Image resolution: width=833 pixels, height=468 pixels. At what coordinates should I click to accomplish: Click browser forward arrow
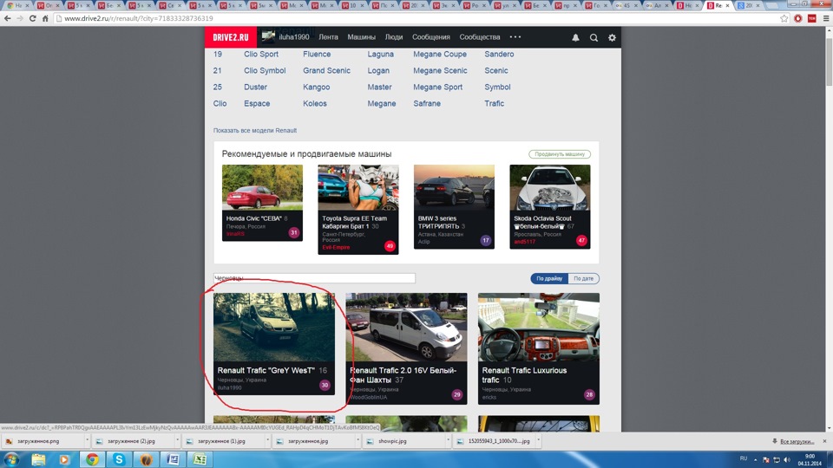point(20,18)
